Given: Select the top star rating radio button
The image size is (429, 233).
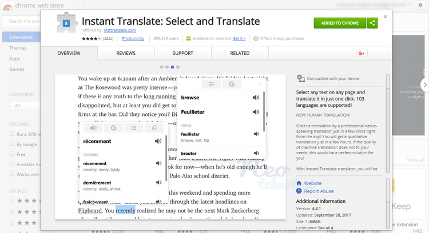Looking at the screenshot, I should 12,201.
